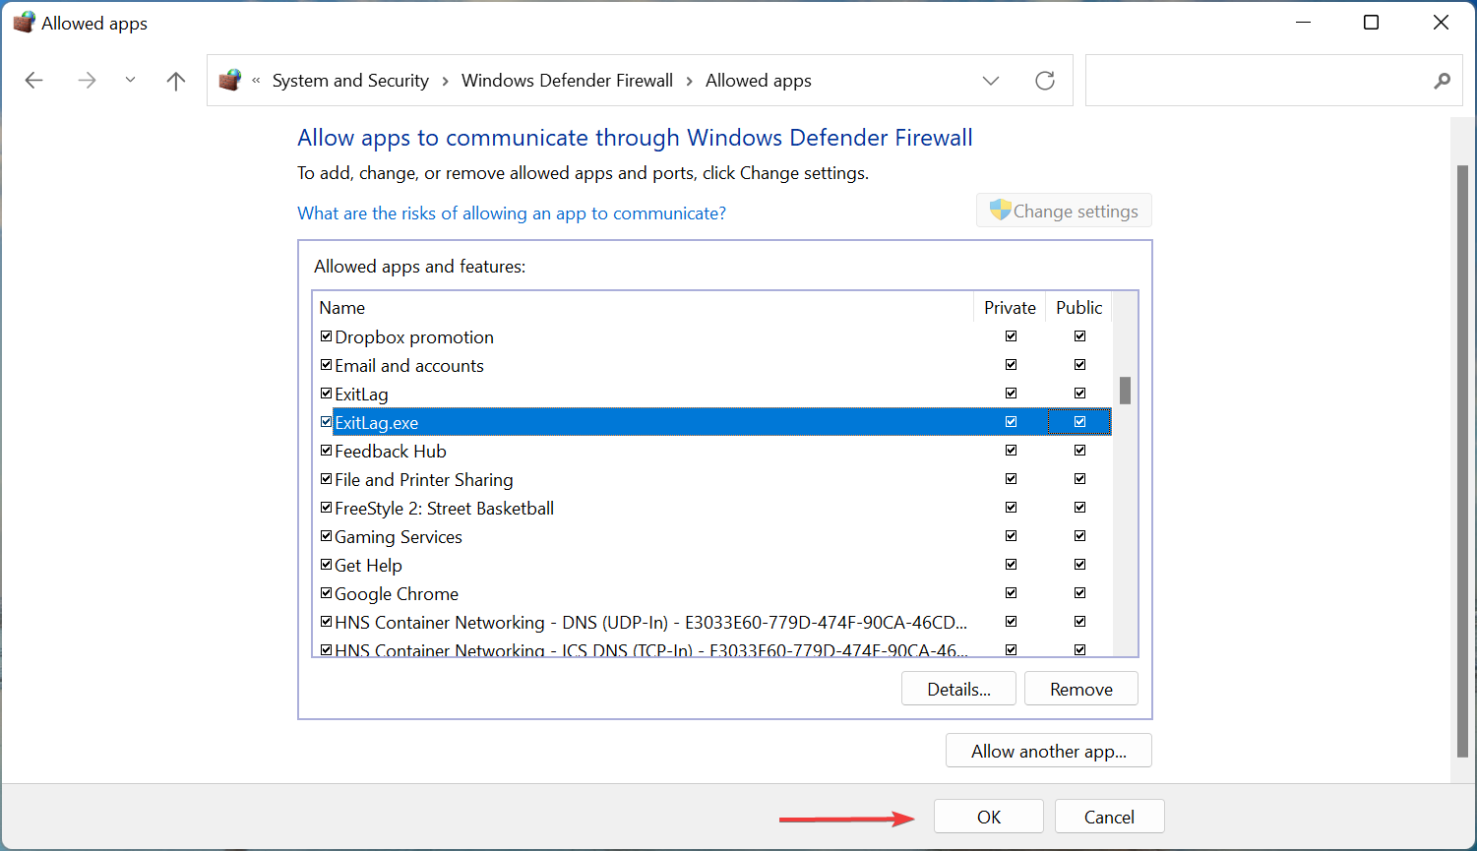Toggle Email and accounts Public checkbox
Viewport: 1477px width, 851px height.
(x=1079, y=365)
